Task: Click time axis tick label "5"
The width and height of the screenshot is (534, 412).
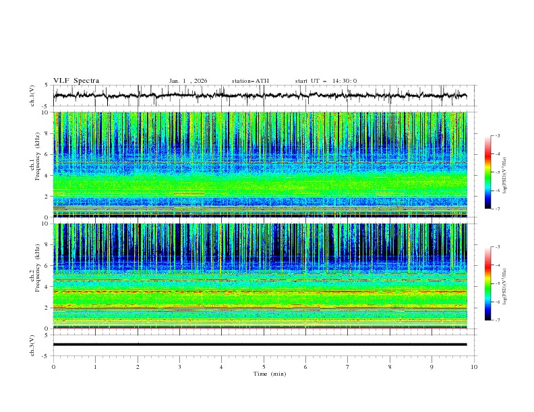Action: click(264, 367)
